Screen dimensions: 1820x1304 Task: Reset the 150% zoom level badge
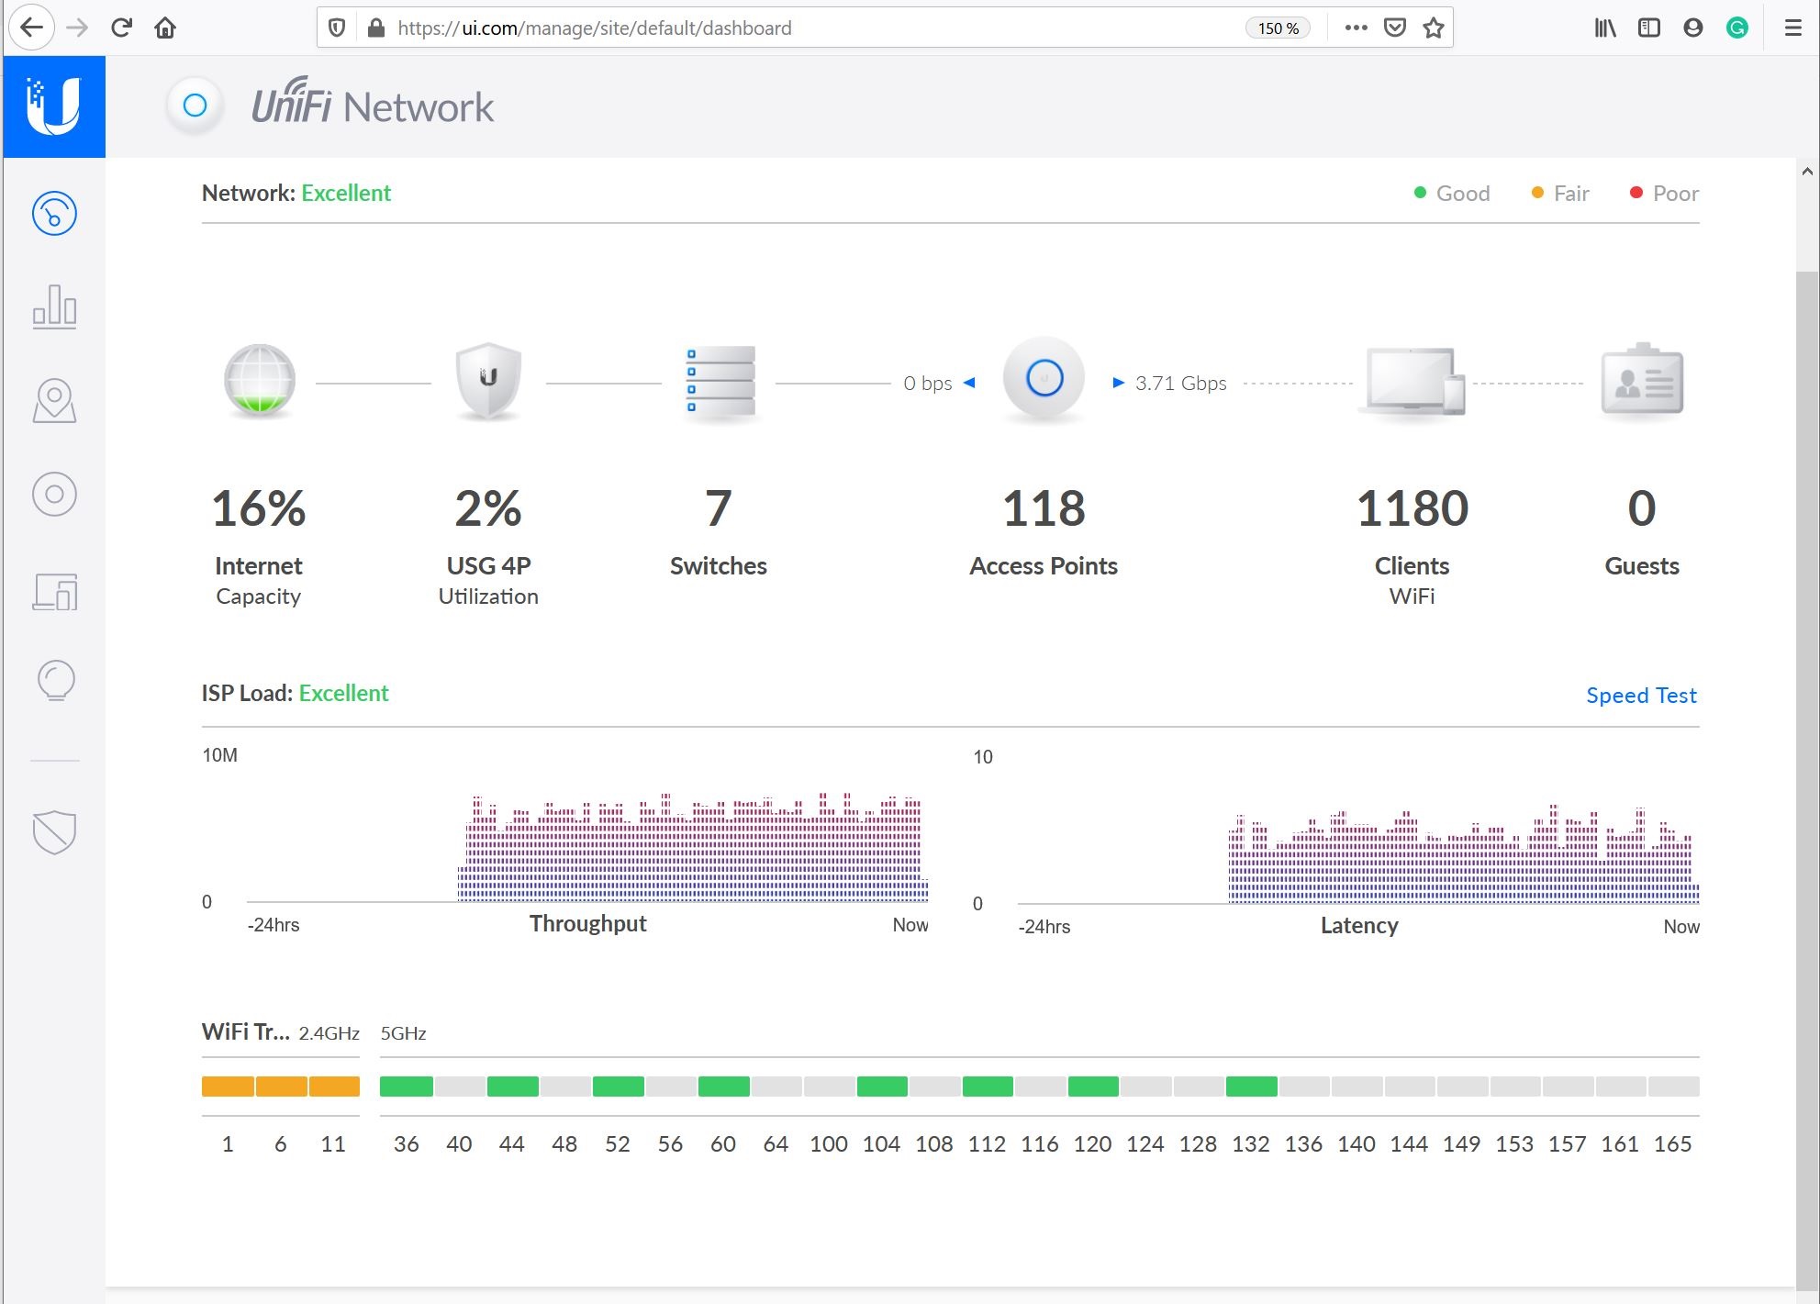coord(1278,28)
